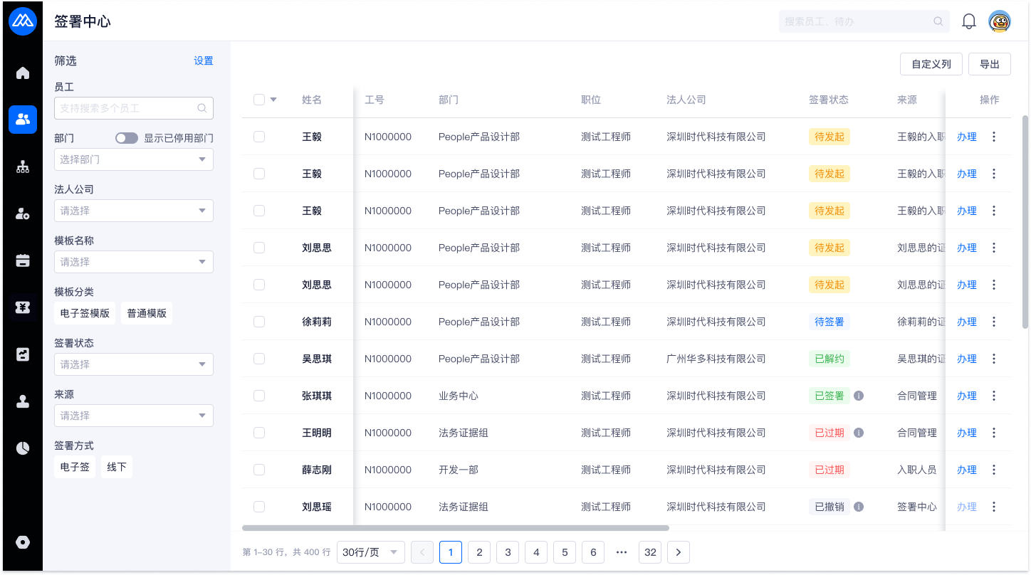Click 办理 link for 张琪琪 row

click(966, 396)
